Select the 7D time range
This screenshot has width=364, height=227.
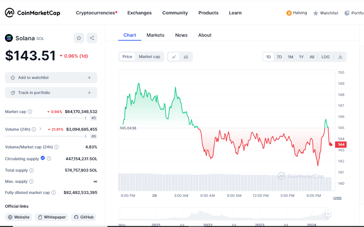tap(279, 57)
